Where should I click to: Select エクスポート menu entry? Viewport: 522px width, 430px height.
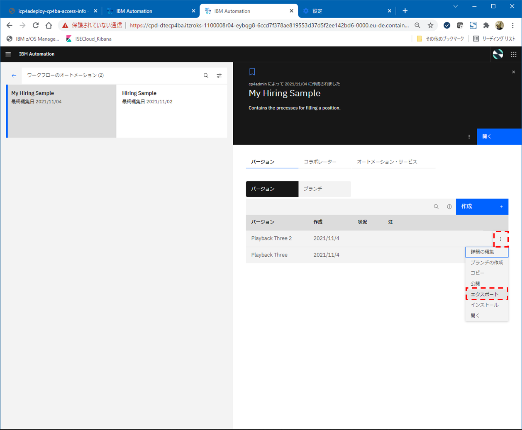pyautogui.click(x=487, y=294)
